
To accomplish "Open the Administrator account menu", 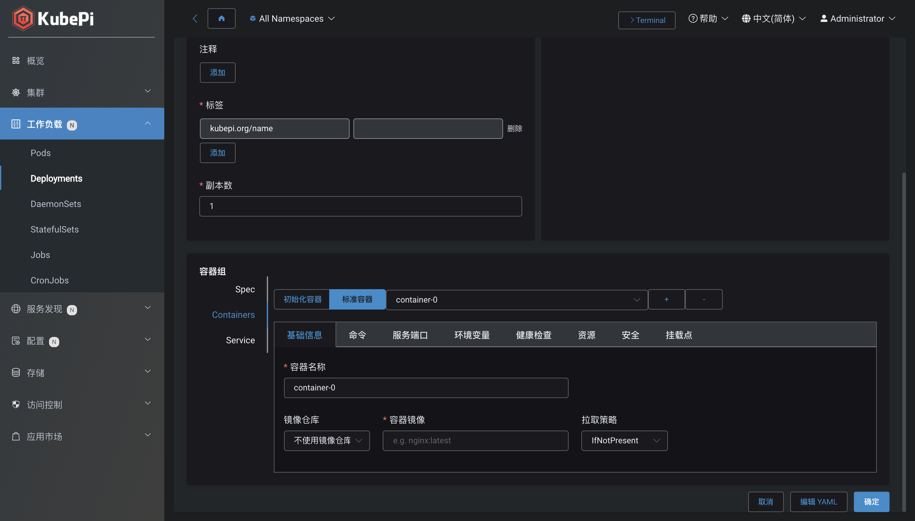I will pos(858,18).
